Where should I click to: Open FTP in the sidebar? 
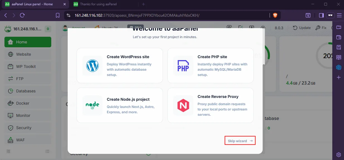pyautogui.click(x=28, y=79)
